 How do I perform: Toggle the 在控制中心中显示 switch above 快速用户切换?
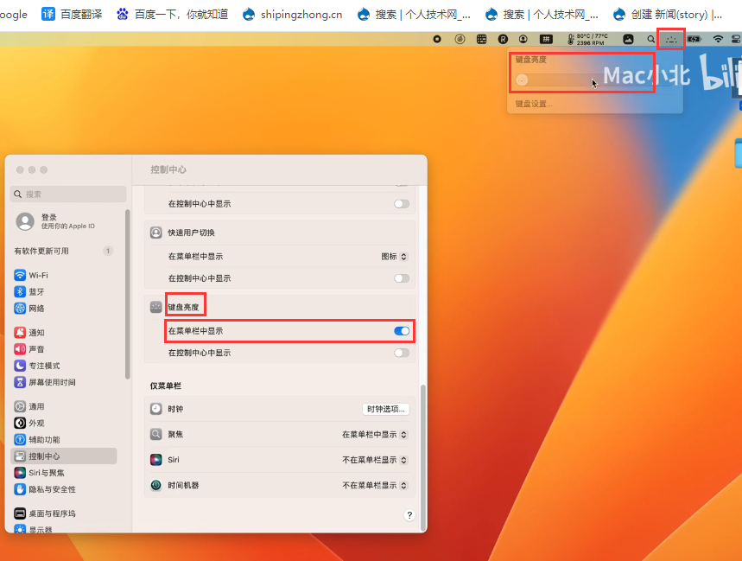point(402,204)
